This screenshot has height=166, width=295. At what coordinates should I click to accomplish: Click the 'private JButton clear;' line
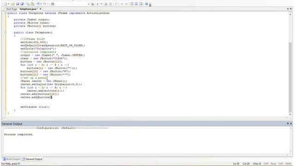click(x=32, y=23)
